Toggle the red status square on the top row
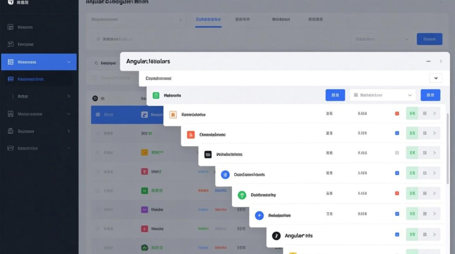 (x=397, y=113)
